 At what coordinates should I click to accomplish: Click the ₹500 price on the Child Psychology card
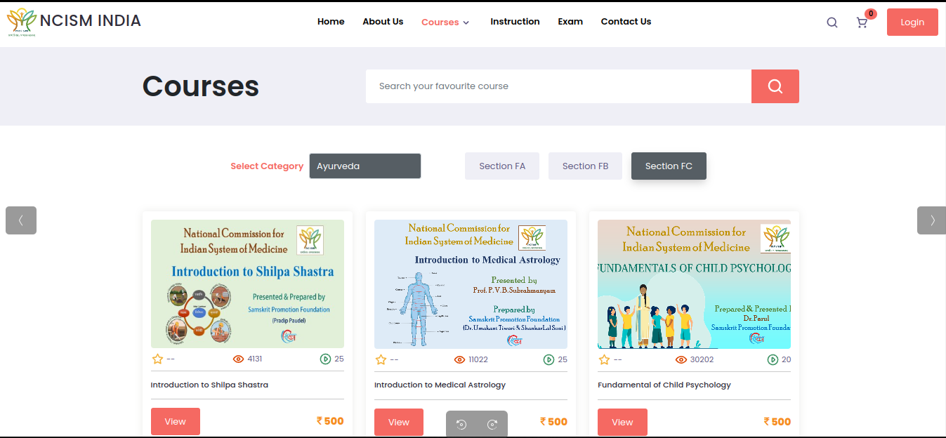point(777,422)
